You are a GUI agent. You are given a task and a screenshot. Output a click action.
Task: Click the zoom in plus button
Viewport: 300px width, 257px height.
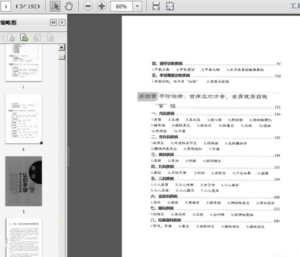pyautogui.click(x=101, y=6)
